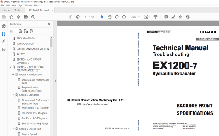The height and width of the screenshot is (136, 219).
Task: Go to next page arrow
Action: click(x=78, y=17)
